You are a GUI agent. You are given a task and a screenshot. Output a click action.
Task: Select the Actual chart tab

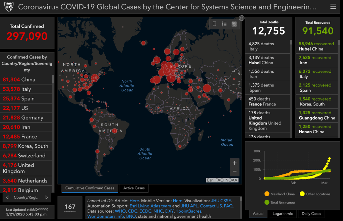[258, 214]
